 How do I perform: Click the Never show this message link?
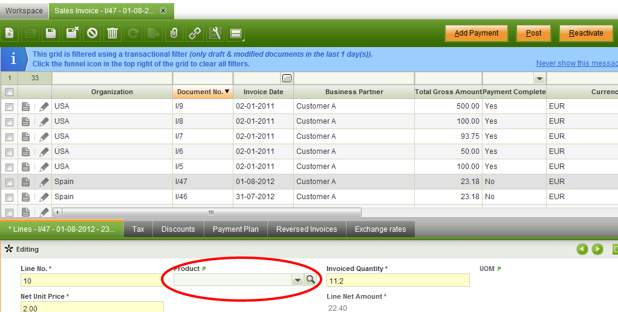click(576, 63)
